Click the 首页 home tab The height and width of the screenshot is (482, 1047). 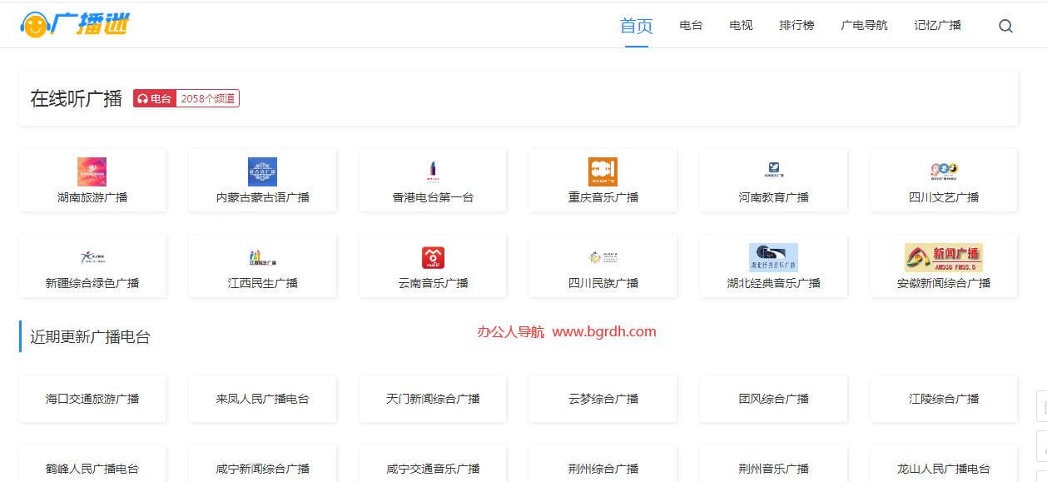636,26
